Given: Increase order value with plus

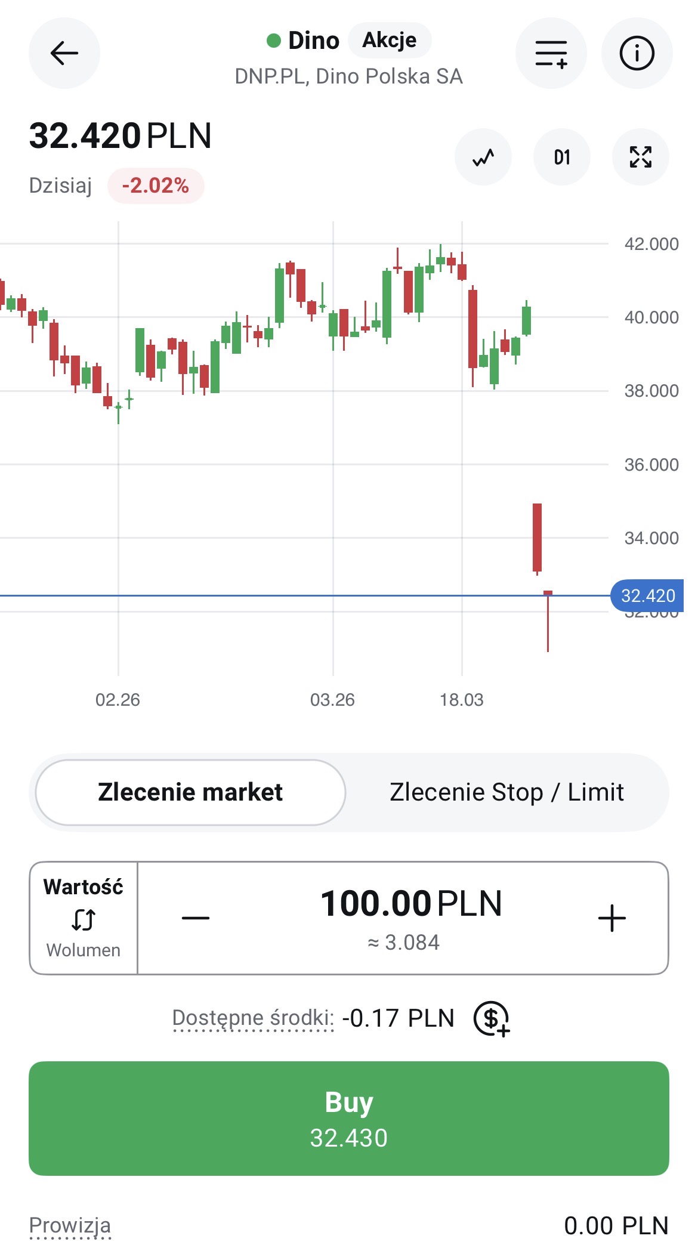Looking at the screenshot, I should point(611,918).
